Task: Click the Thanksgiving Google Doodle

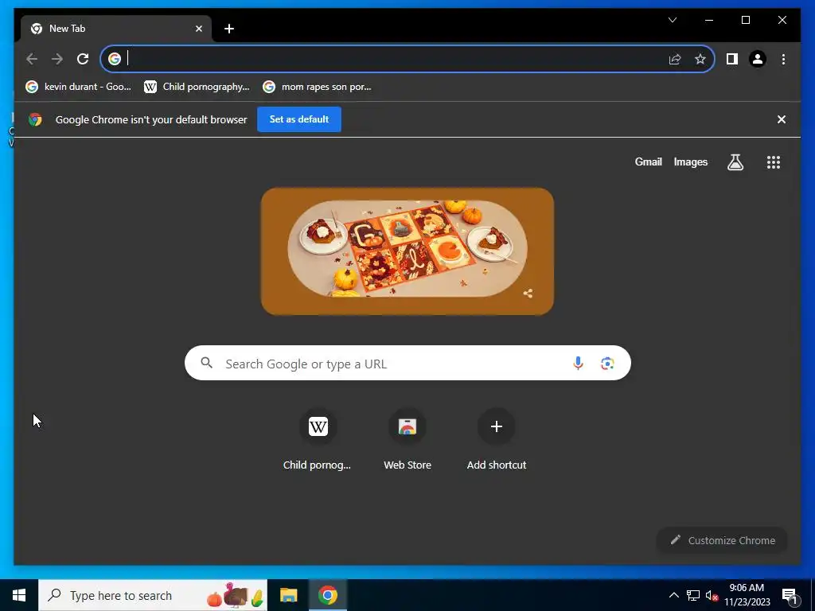Action: click(407, 251)
